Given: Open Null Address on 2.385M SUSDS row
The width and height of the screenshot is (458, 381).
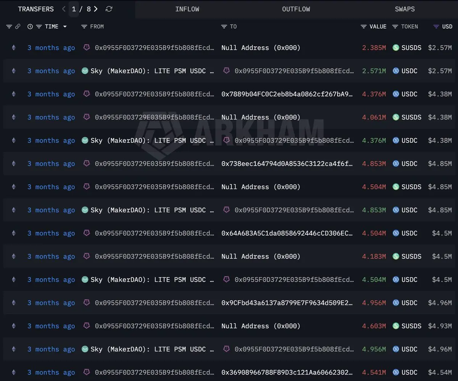Looking at the screenshot, I should point(261,48).
